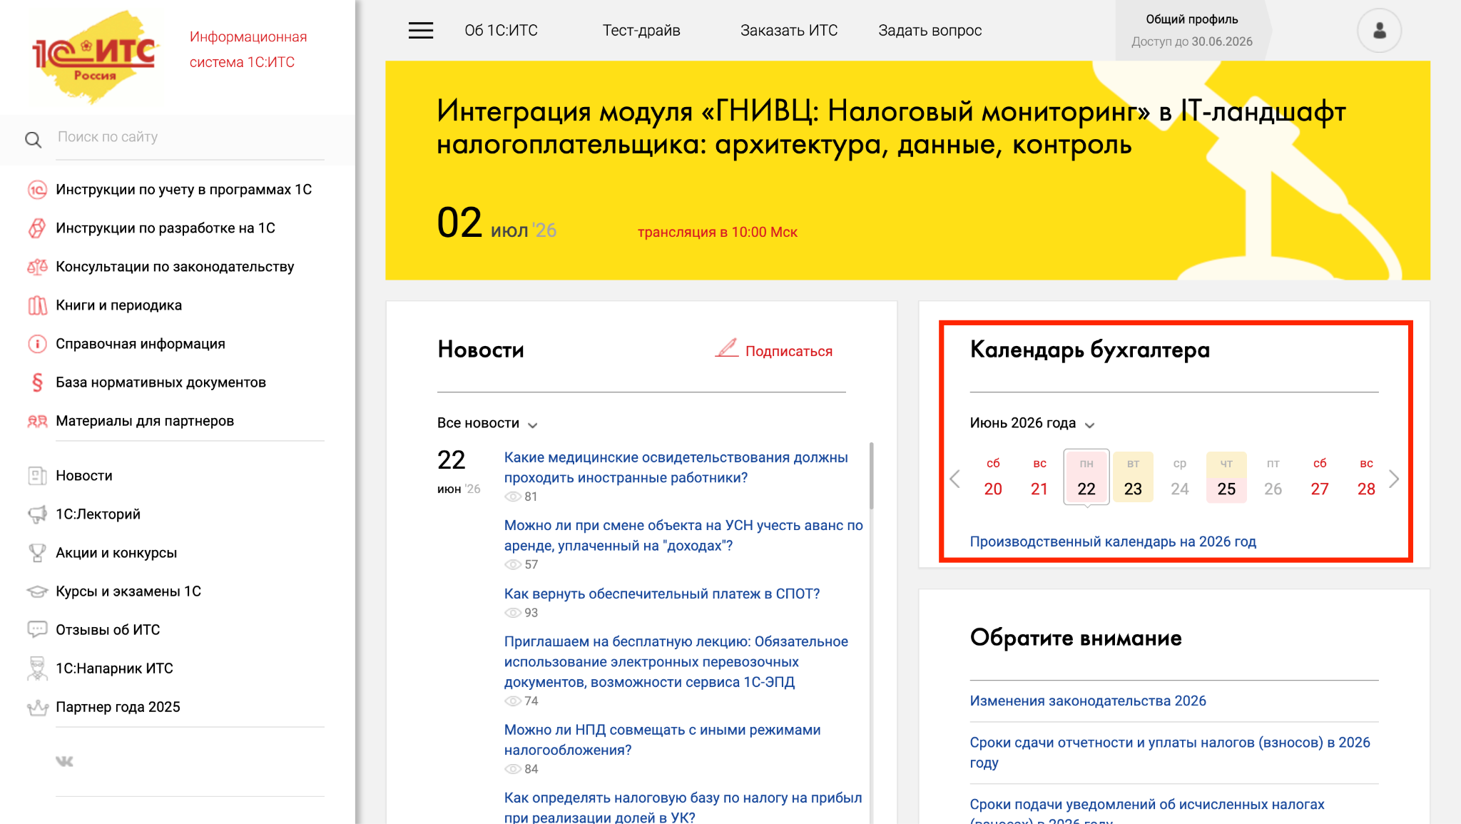Select Saturday 27 in accountant calendar
1461x824 pixels.
(1320, 477)
